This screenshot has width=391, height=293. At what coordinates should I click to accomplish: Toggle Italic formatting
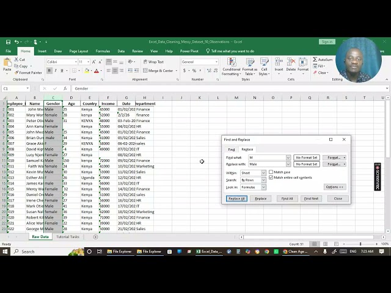56,71
